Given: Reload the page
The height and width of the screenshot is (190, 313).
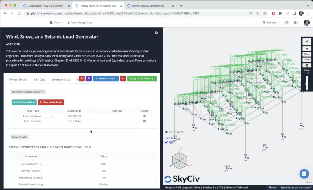Looking at the screenshot, I should click(19, 14).
